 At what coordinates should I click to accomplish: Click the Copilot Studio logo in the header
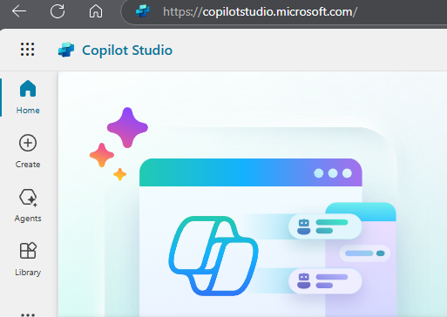point(66,50)
